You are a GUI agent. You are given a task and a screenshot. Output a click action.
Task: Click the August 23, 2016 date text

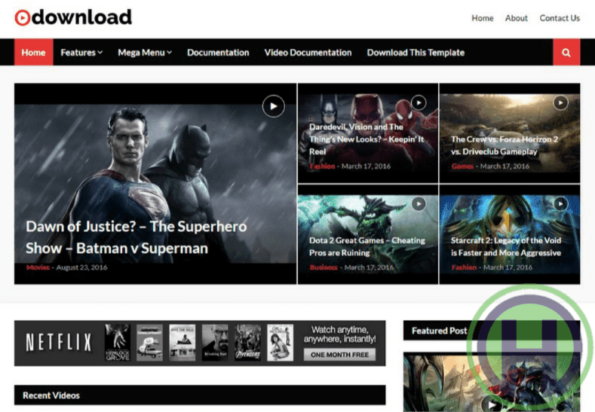click(x=81, y=267)
